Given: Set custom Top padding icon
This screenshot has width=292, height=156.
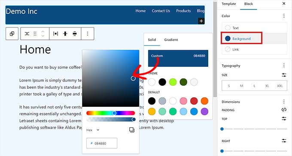Looking at the screenshot, I should (284, 119).
